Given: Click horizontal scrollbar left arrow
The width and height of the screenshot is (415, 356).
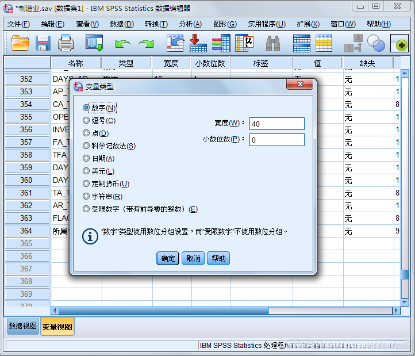Looking at the screenshot, I should pos(55,311).
